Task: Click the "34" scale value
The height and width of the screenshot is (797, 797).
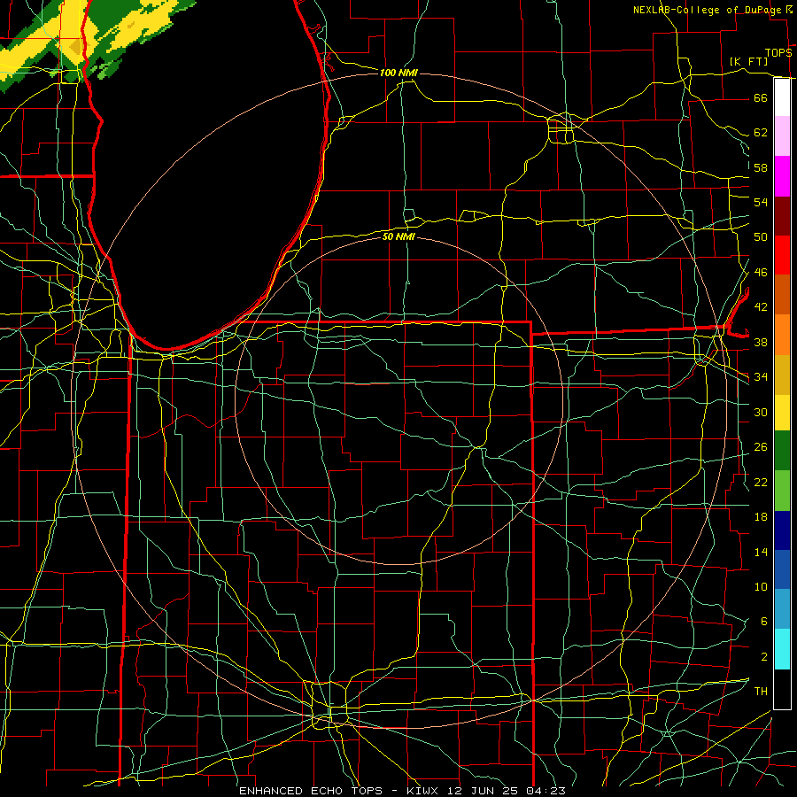Action: click(761, 377)
